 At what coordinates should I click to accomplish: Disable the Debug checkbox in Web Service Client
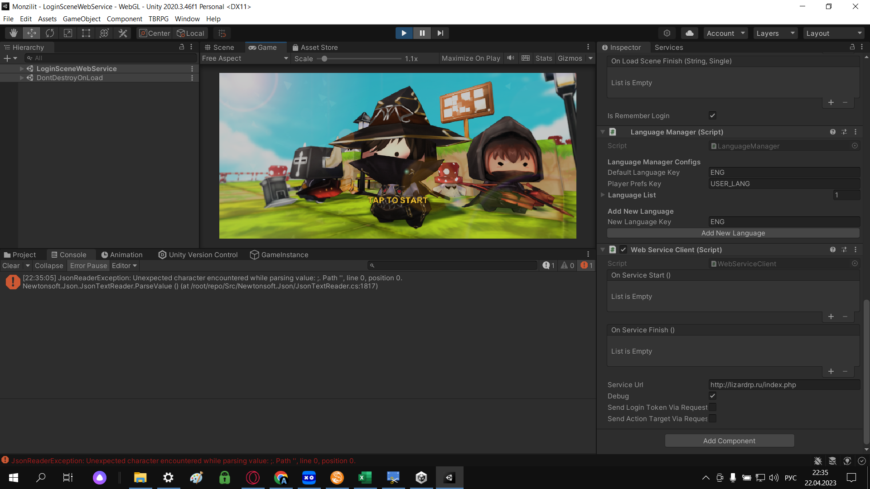coord(712,396)
